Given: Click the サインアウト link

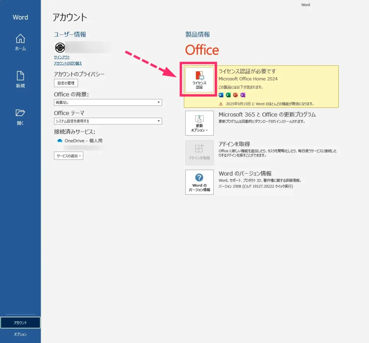Looking at the screenshot, I should tap(62, 57).
